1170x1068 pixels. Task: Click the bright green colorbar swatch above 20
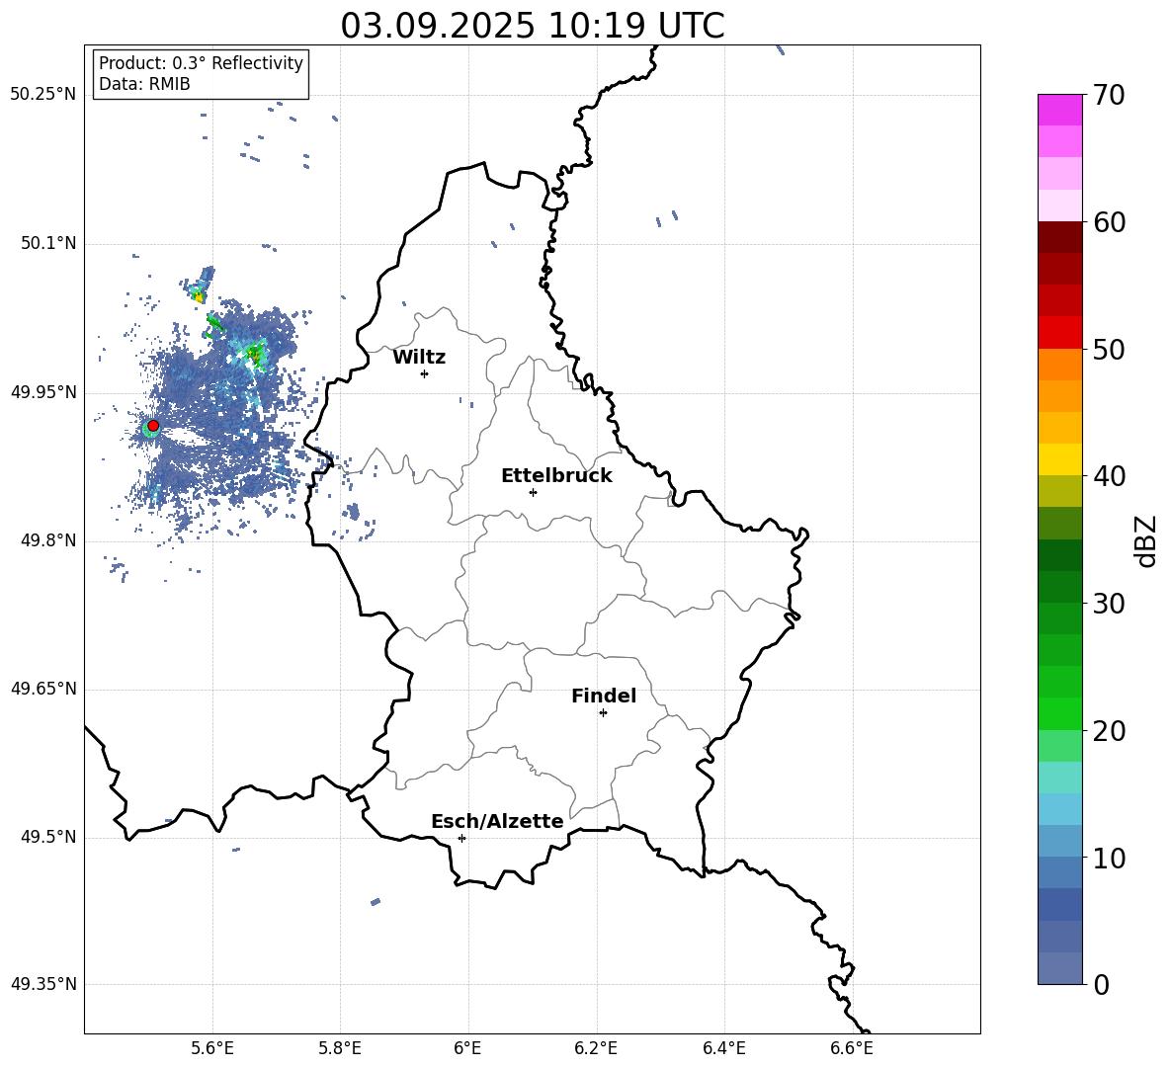click(1059, 713)
